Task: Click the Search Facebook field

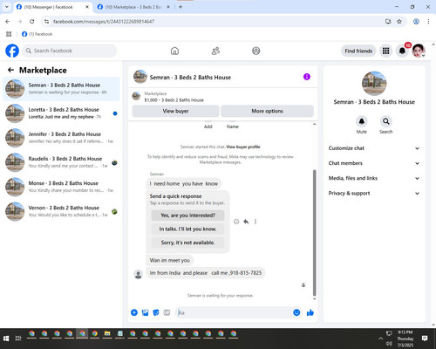Action: [x=70, y=51]
